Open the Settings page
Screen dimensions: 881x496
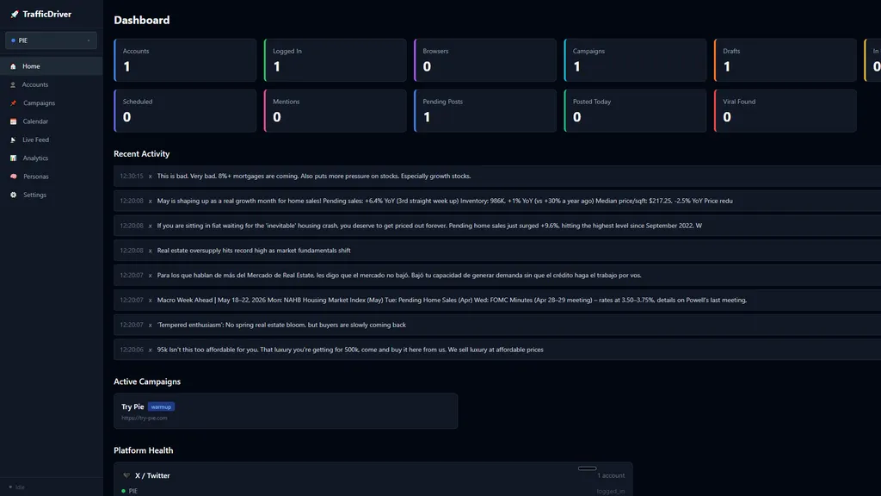coord(51,195)
